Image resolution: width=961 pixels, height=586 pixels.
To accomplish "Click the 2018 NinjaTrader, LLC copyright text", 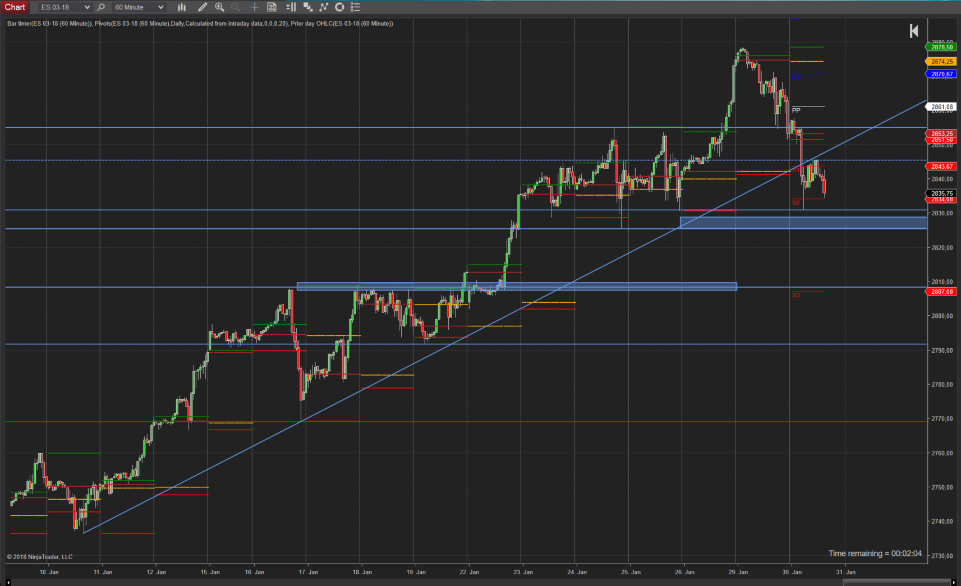I will (40, 557).
